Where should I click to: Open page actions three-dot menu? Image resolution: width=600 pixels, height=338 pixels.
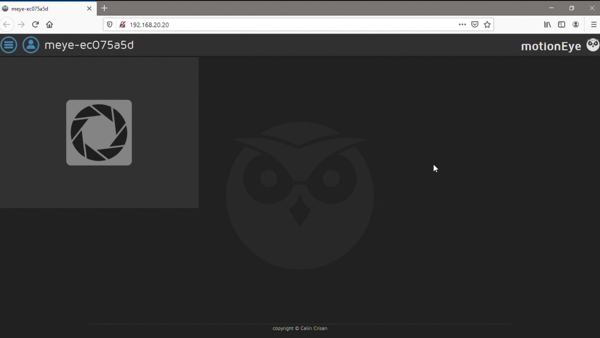click(x=462, y=24)
